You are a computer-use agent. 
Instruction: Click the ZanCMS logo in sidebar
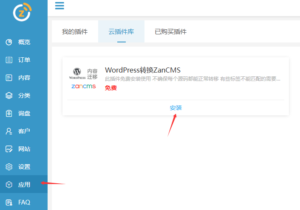22,12
